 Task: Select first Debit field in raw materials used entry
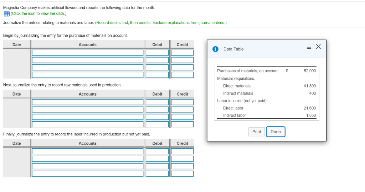[x=157, y=102]
